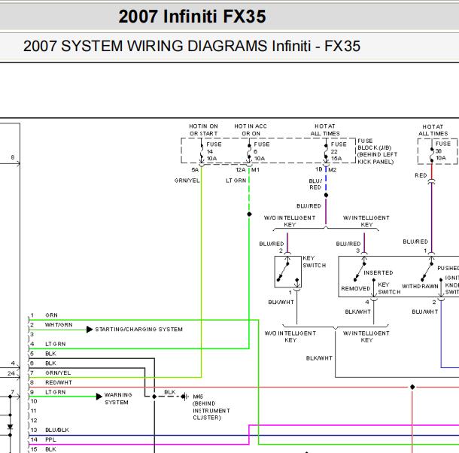Select upper "W/ INTELLIGENT KEY" bracket label
This screenshot has width=459, height=453.
[366, 221]
